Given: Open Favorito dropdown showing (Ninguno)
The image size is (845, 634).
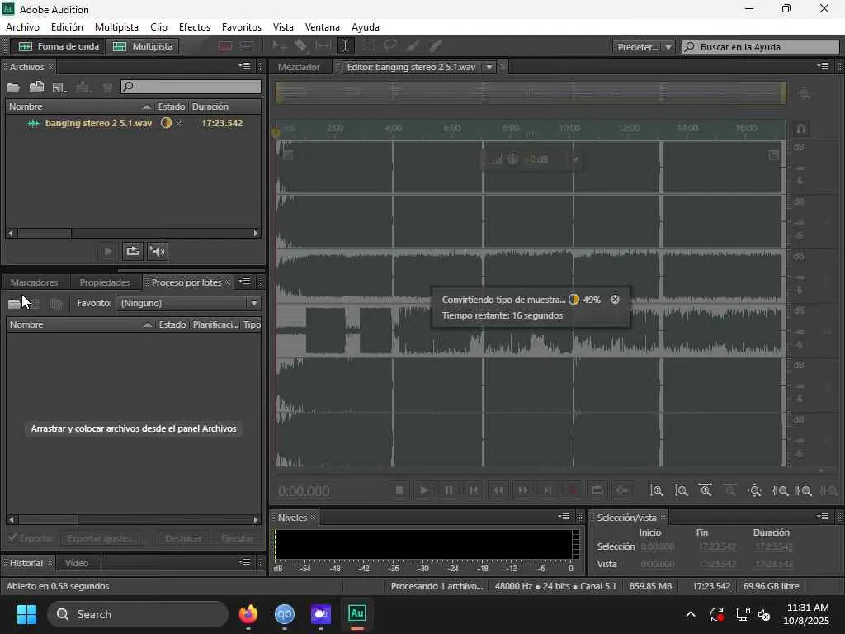Looking at the screenshot, I should 188,303.
